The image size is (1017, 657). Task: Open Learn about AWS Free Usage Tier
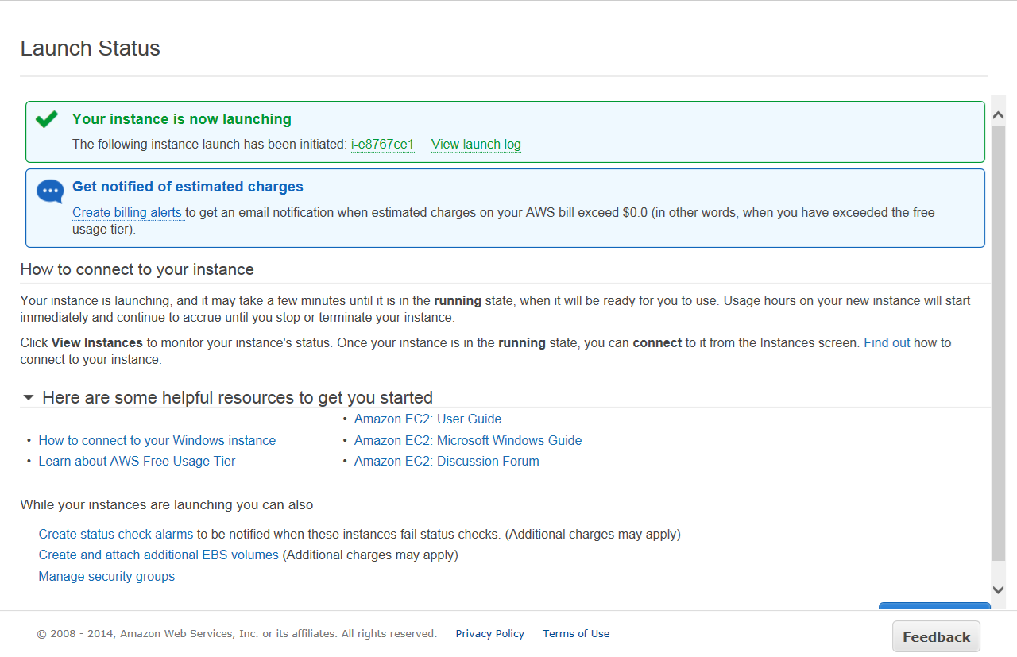click(137, 461)
